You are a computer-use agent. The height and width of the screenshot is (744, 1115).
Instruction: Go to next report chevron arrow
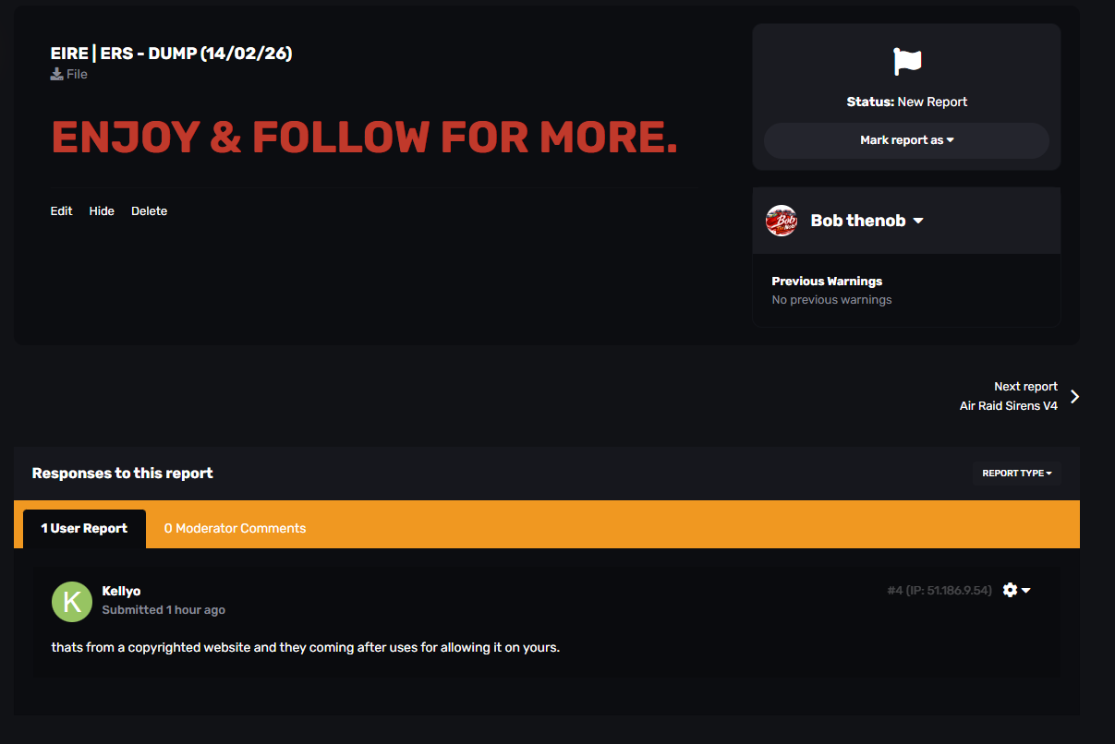(x=1074, y=397)
